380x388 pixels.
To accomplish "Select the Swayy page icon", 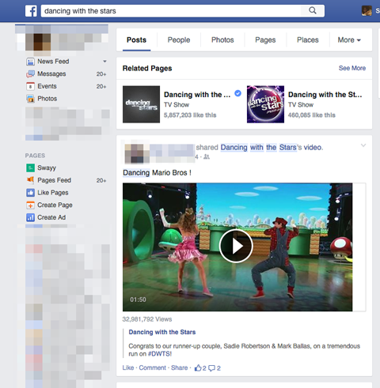I will tap(30, 168).
